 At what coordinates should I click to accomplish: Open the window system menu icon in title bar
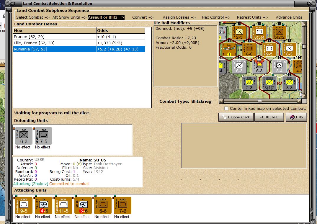[13, 4]
